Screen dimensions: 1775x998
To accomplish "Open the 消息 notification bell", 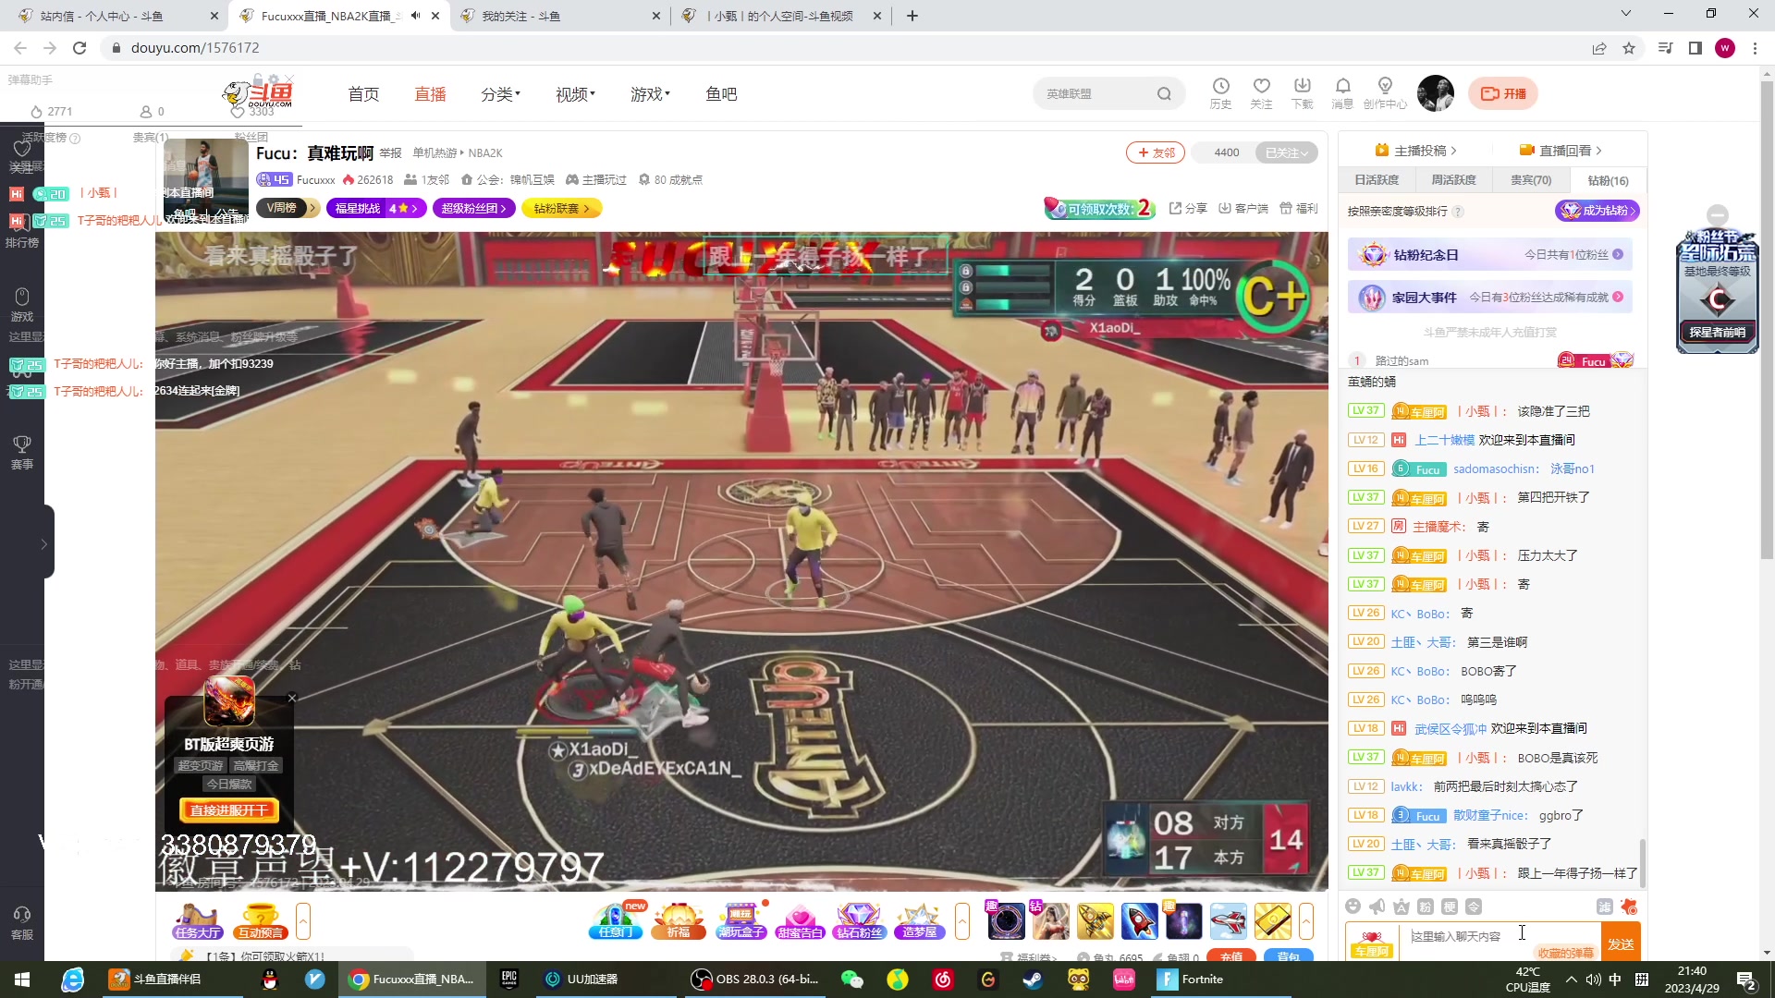I will pos(1342,93).
